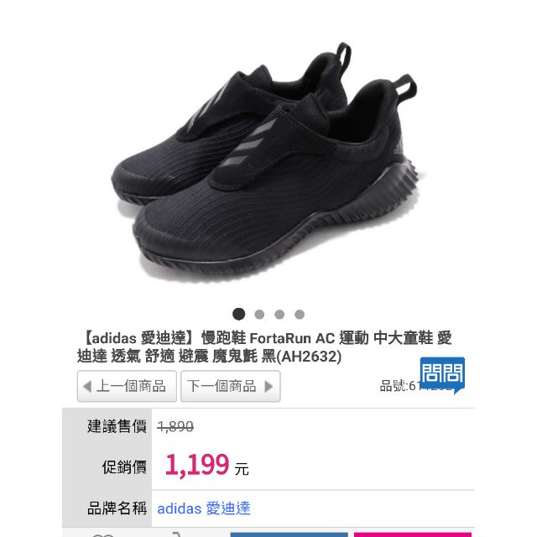Viewport: 537px width, 537px height.
Task: Open the adidas 愛迪達 brand link
Action: pyautogui.click(x=204, y=508)
